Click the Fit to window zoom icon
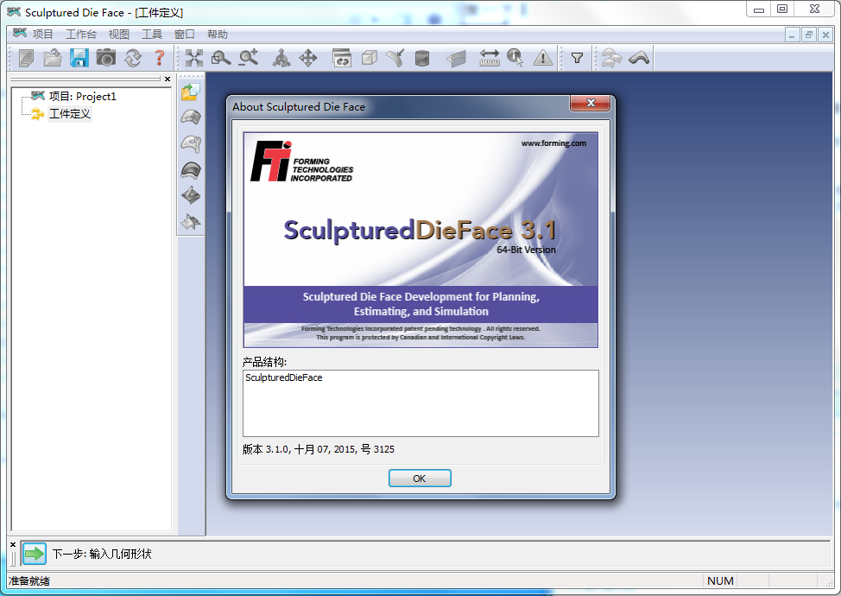Image resolution: width=841 pixels, height=596 pixels. pyautogui.click(x=194, y=58)
